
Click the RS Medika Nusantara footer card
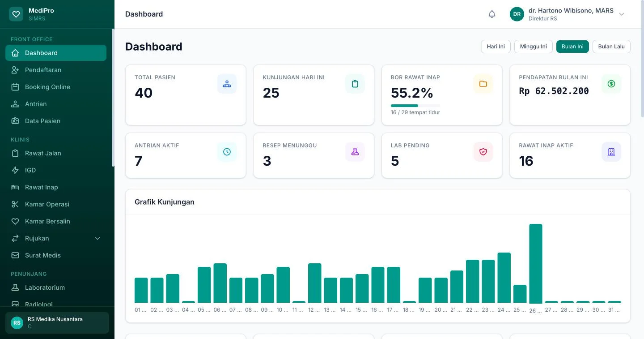point(57,323)
